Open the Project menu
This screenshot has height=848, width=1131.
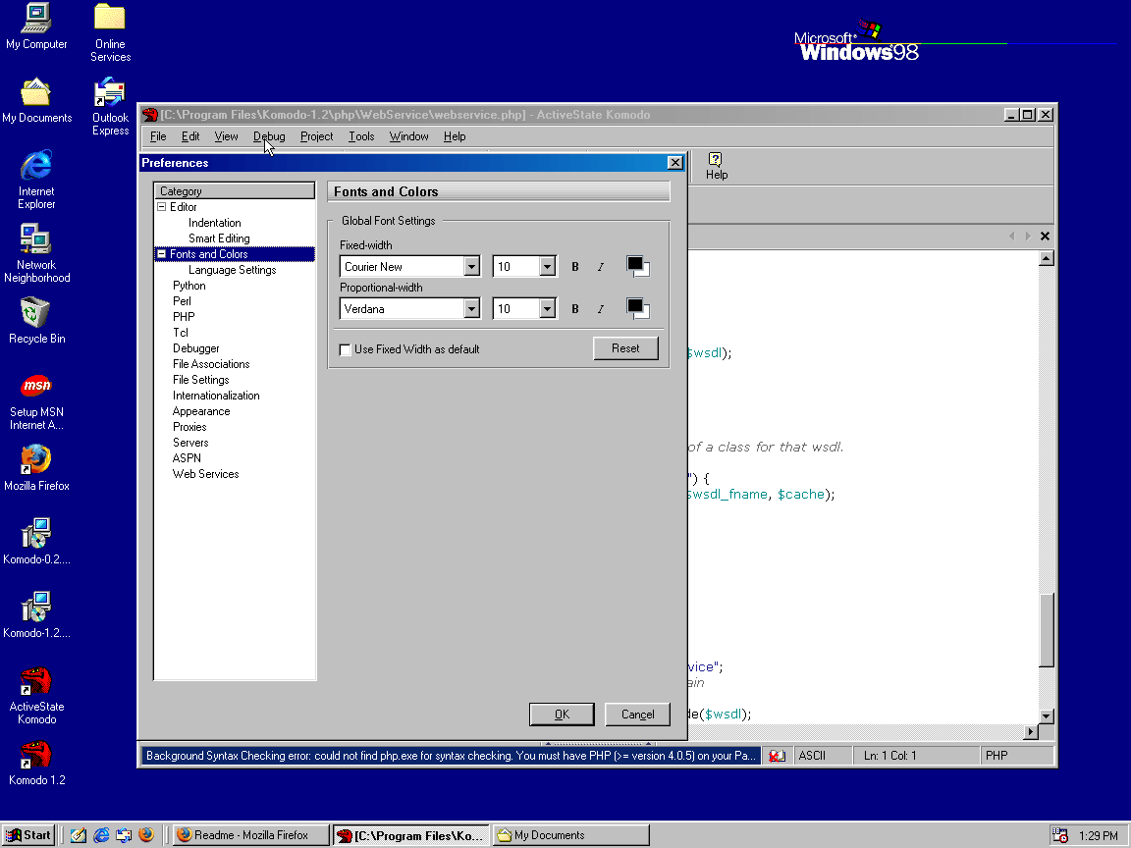(317, 136)
